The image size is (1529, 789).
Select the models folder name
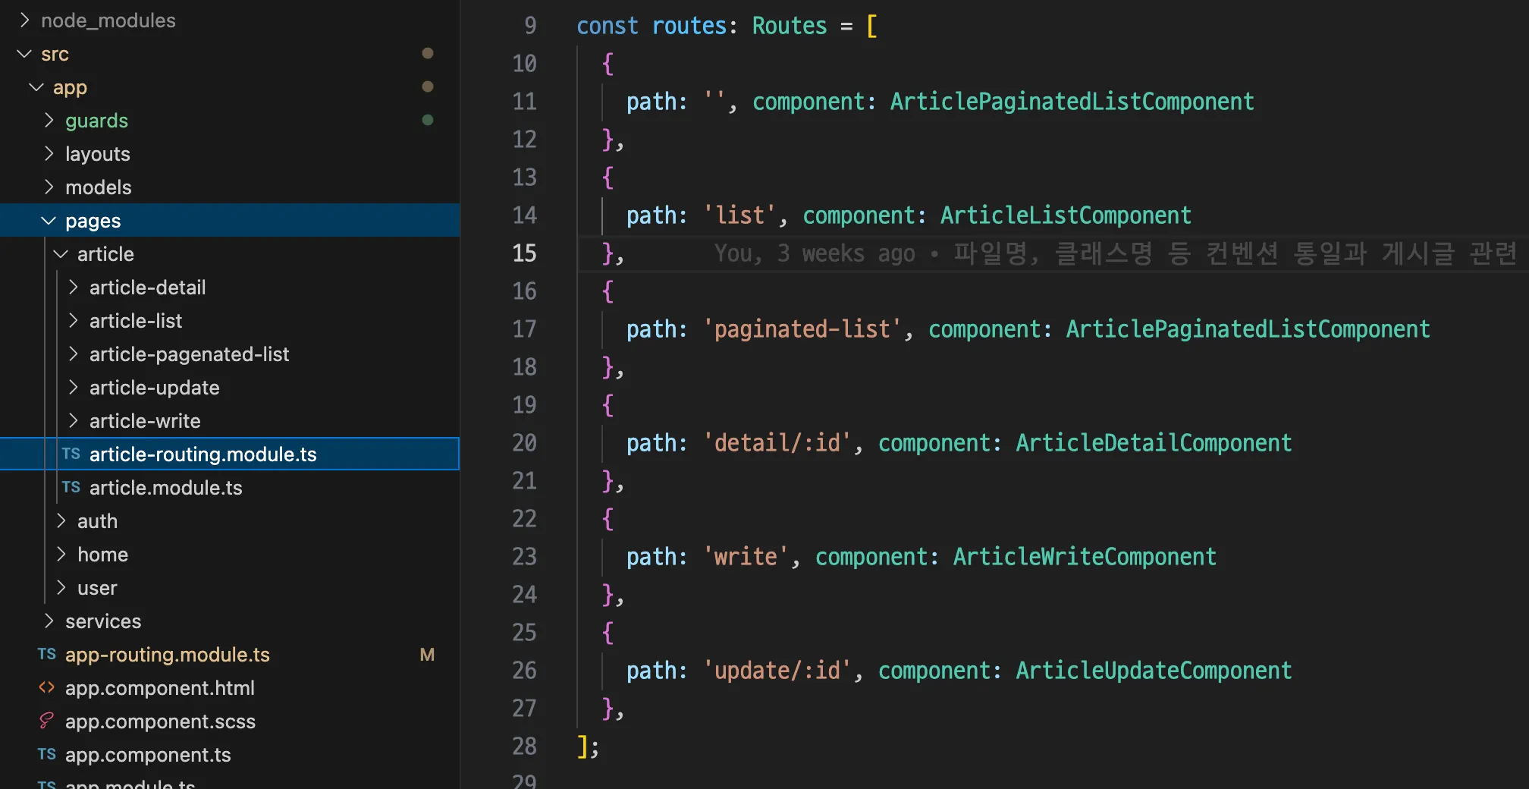coord(99,187)
